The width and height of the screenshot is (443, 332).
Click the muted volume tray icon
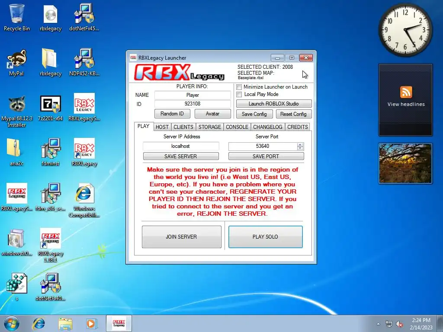pyautogui.click(x=399, y=324)
